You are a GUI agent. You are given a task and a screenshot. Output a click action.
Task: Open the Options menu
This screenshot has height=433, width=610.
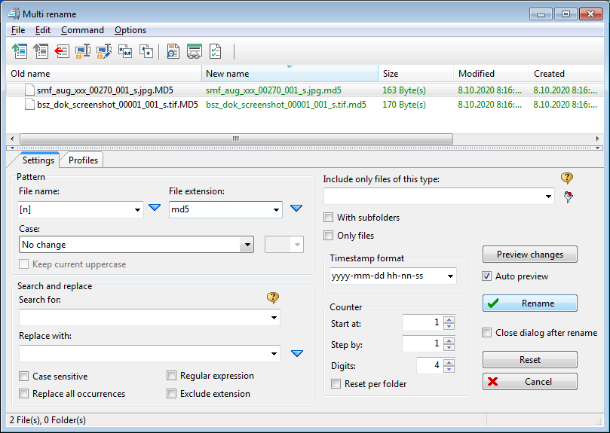pyautogui.click(x=130, y=30)
